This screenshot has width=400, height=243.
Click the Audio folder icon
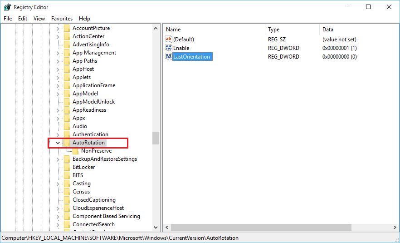(x=67, y=126)
